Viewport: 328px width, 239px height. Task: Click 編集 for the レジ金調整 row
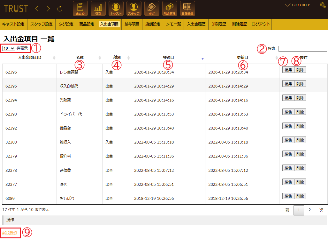288,70
